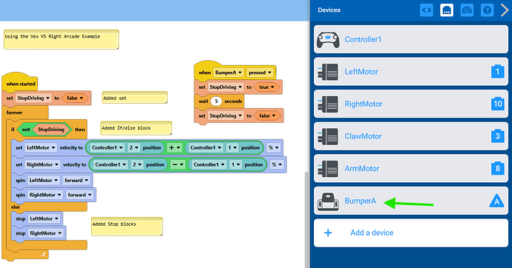Open the ArmMotor device entry
512x268 pixels.
point(411,168)
